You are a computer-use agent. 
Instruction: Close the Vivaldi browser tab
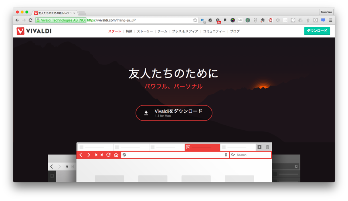(74, 13)
